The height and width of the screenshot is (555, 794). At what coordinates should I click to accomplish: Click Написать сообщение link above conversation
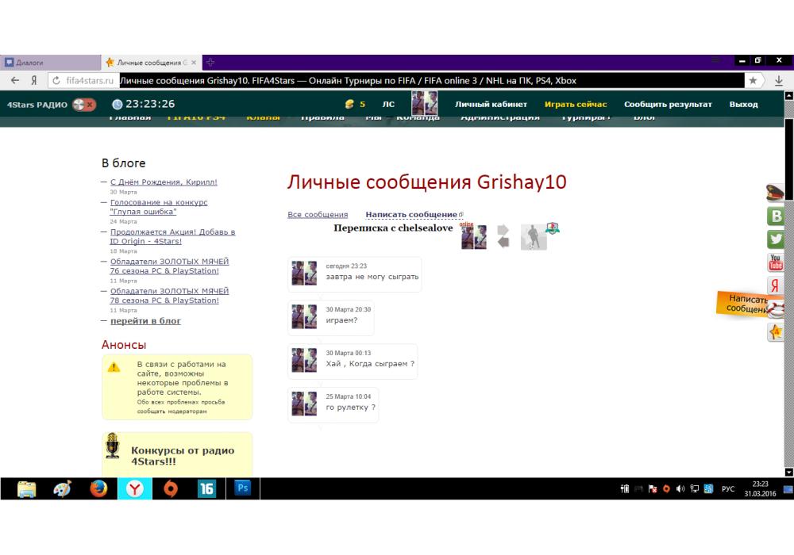coord(411,215)
